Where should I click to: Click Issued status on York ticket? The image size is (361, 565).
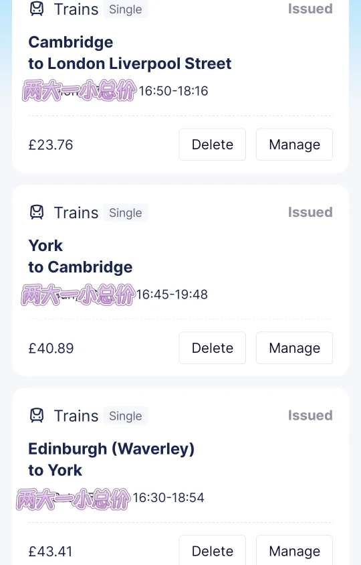[x=310, y=212]
